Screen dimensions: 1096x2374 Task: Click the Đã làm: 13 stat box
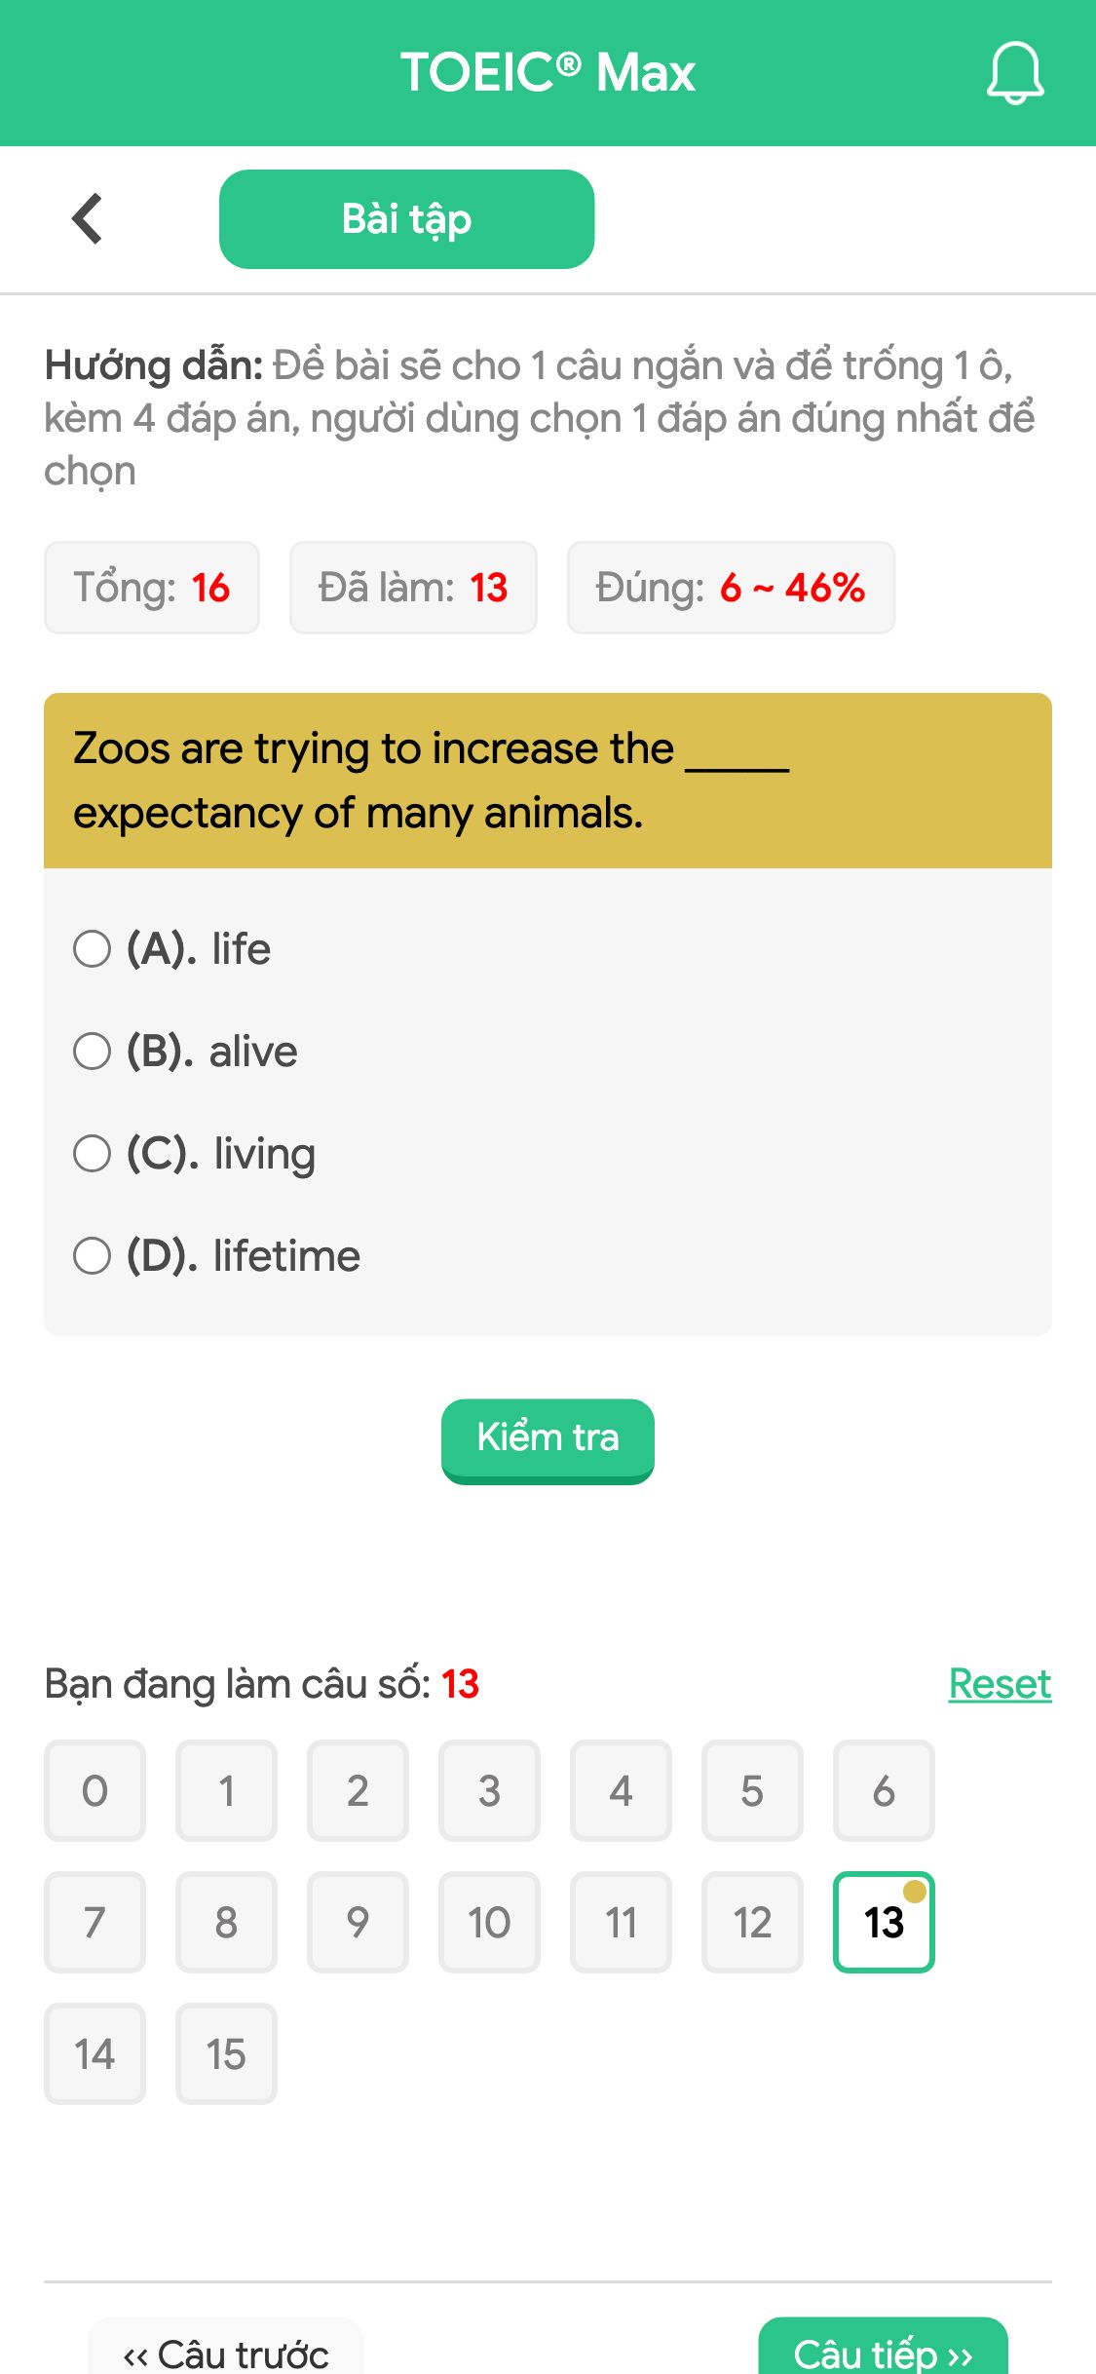(x=412, y=586)
